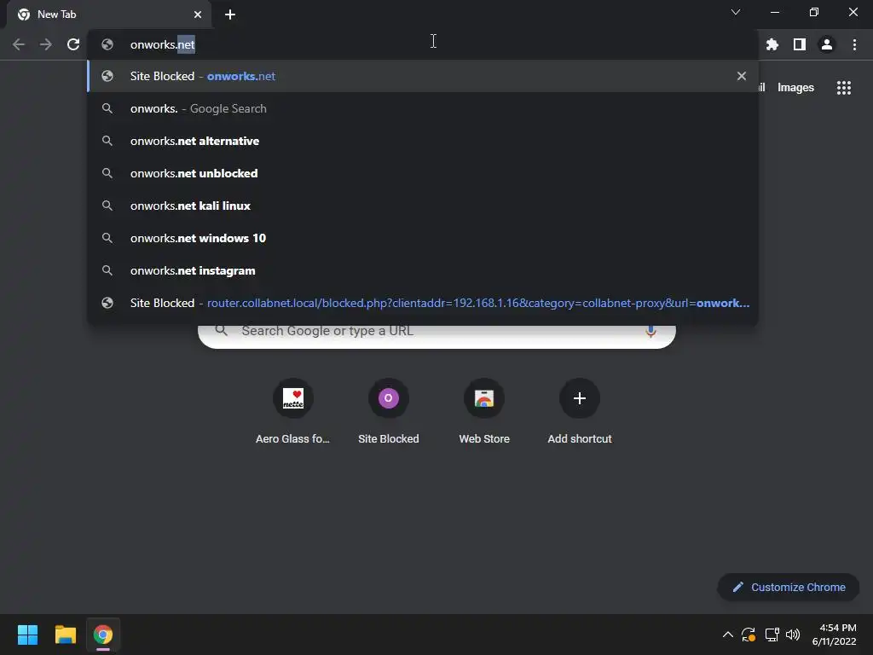Reload the page with the refresh icon

tap(73, 44)
